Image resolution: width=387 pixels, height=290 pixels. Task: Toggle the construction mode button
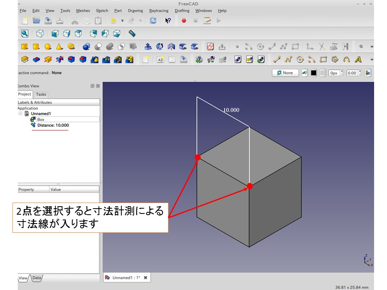pyautogui.click(x=305, y=73)
